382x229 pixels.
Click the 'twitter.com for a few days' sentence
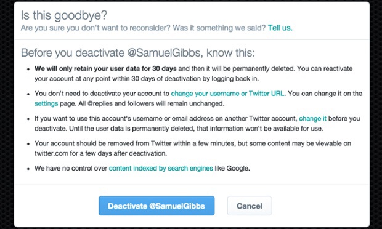coord(100,153)
